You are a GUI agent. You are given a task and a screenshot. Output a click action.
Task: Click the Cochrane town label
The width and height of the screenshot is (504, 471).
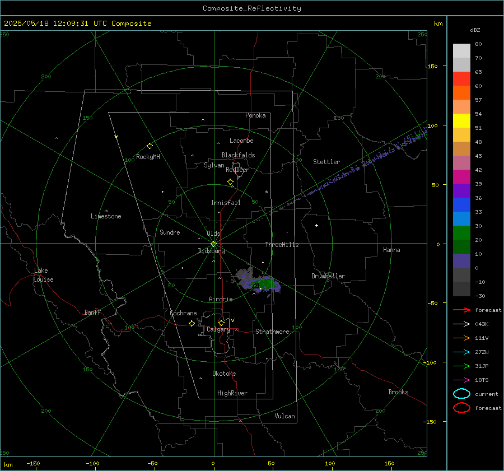coord(183,313)
